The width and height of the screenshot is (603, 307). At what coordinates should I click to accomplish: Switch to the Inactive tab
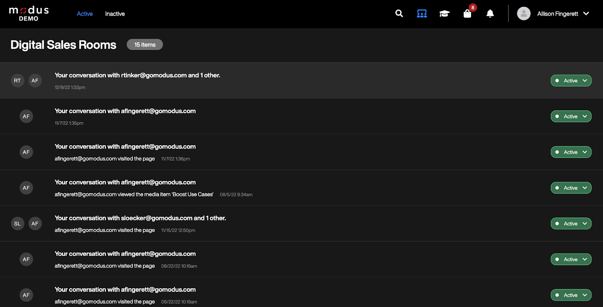click(x=115, y=14)
